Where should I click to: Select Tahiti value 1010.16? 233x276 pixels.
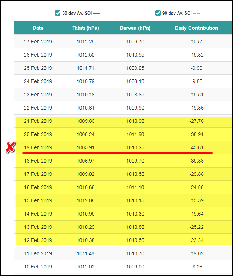click(86, 95)
